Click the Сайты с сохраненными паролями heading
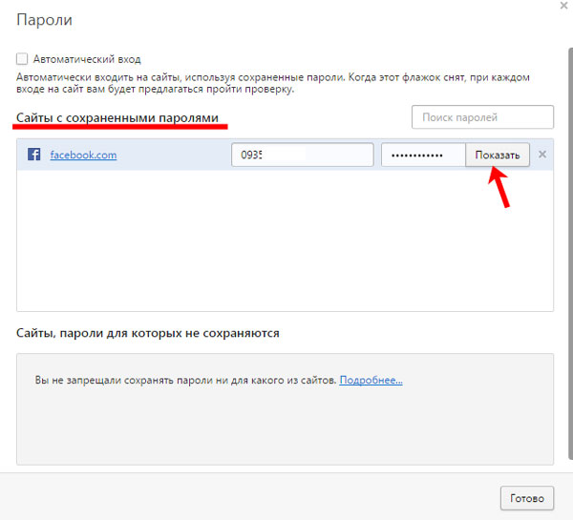The width and height of the screenshot is (573, 520). point(117,117)
